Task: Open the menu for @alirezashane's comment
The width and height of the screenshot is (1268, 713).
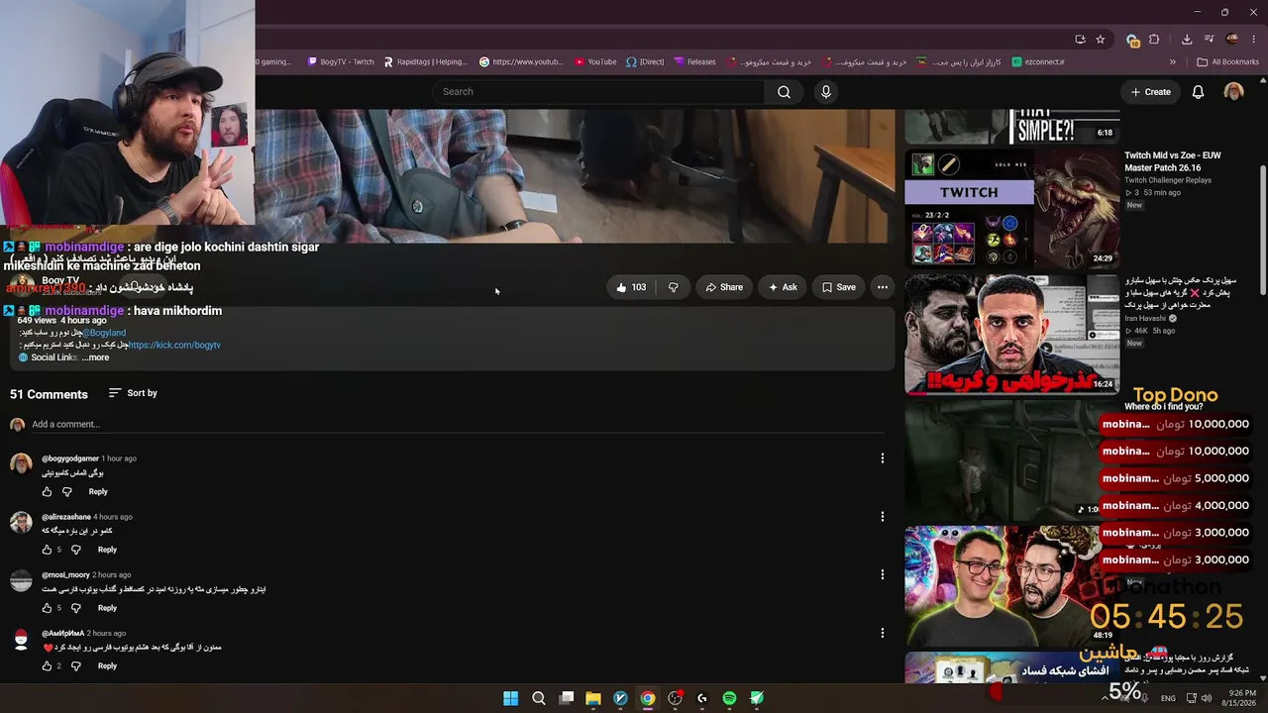Action: pos(882,516)
